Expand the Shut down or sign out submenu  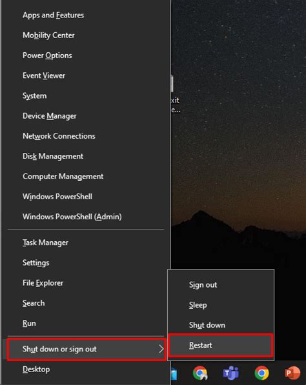click(87, 349)
